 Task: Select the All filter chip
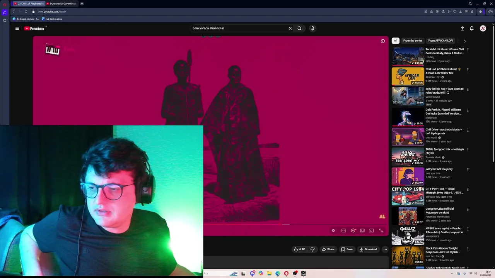(395, 41)
